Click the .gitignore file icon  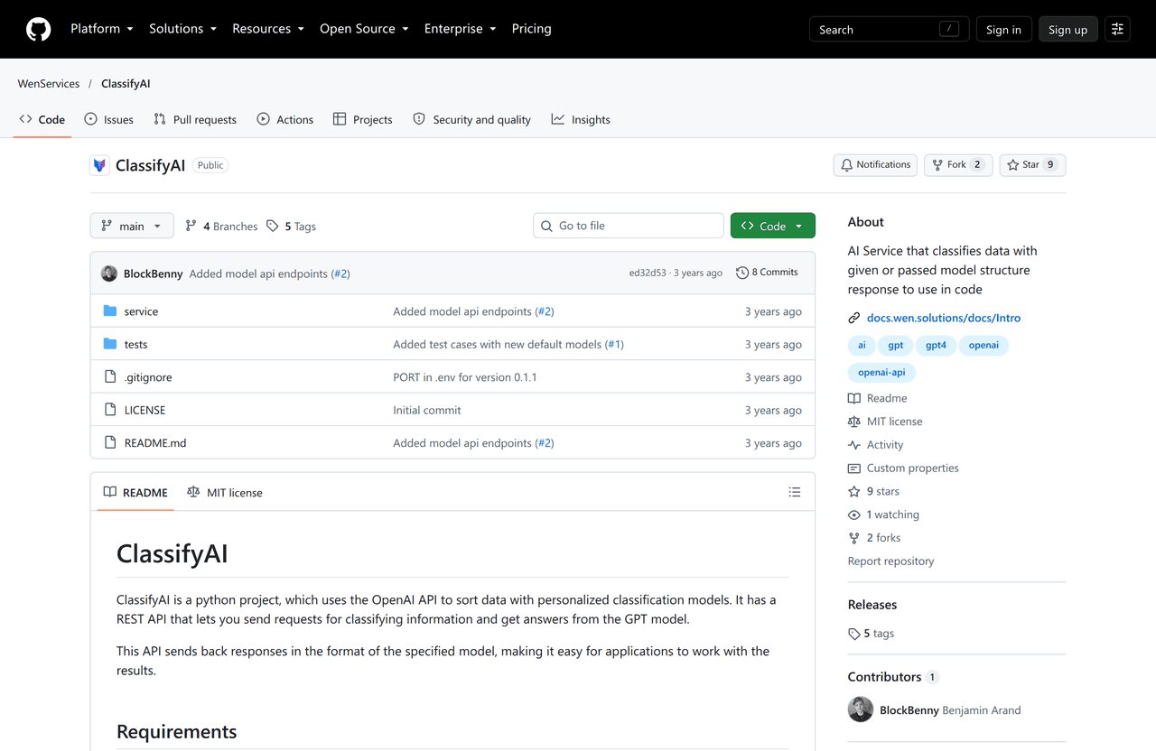click(x=110, y=376)
